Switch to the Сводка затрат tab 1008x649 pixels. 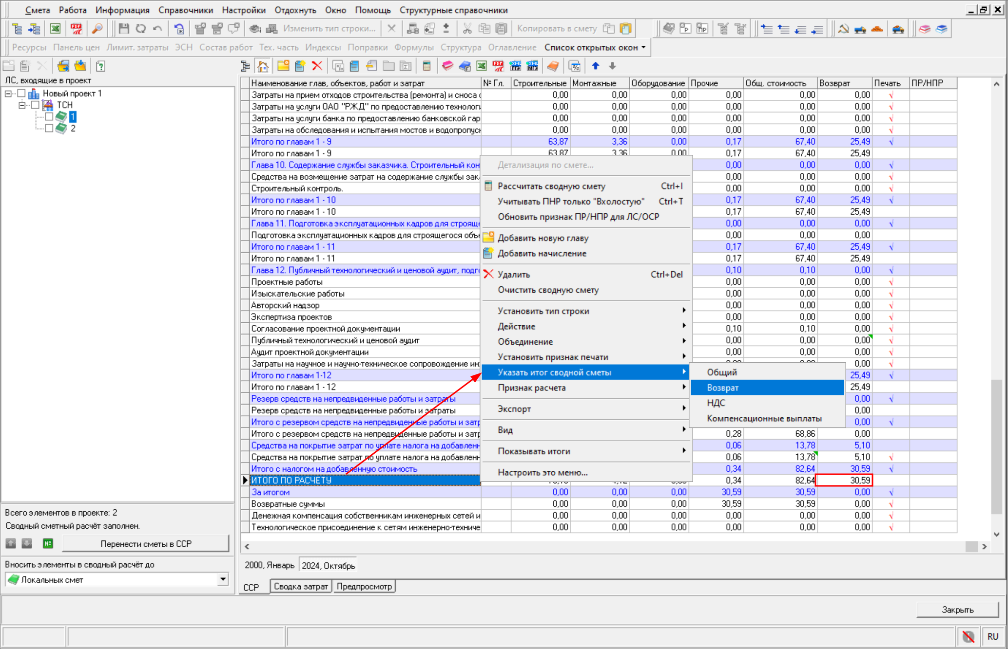pyautogui.click(x=300, y=586)
